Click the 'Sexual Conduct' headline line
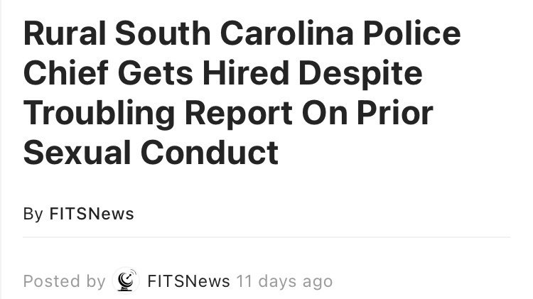This screenshot has height=299, width=533. point(151,153)
